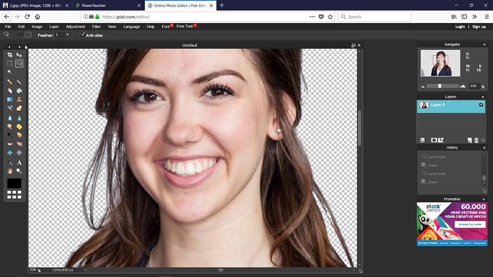
Task: Open the Language menu
Action: [131, 27]
